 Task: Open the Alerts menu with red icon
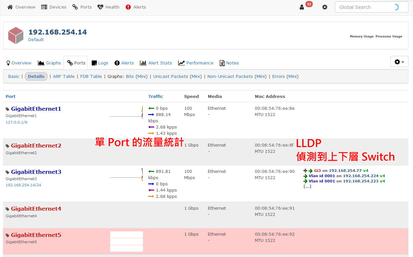pos(136,7)
